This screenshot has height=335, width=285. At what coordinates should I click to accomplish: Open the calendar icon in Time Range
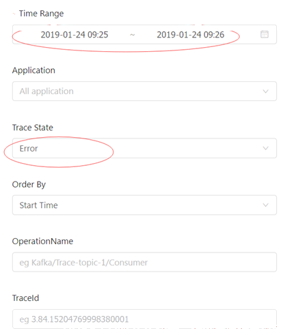coord(264,34)
